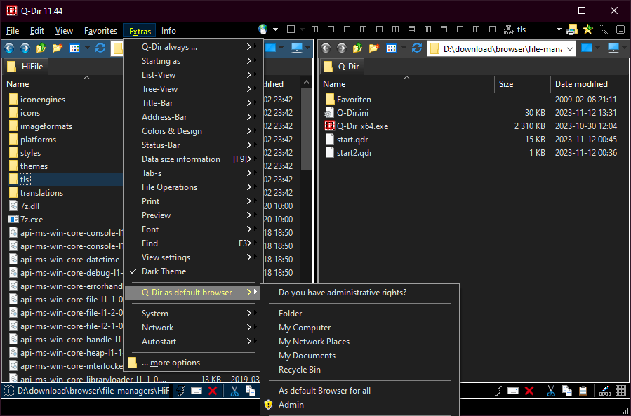This screenshot has width=631, height=416.
Task: Click the red Delete X in right status bar
Action: click(x=529, y=391)
